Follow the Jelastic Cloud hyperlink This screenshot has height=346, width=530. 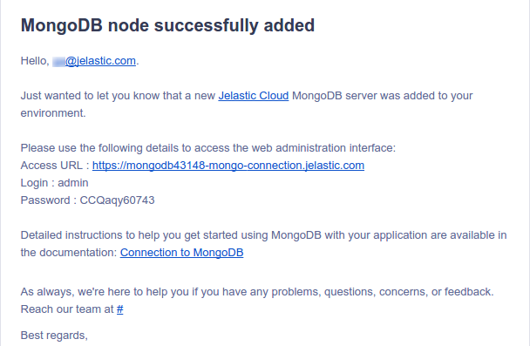pos(254,96)
